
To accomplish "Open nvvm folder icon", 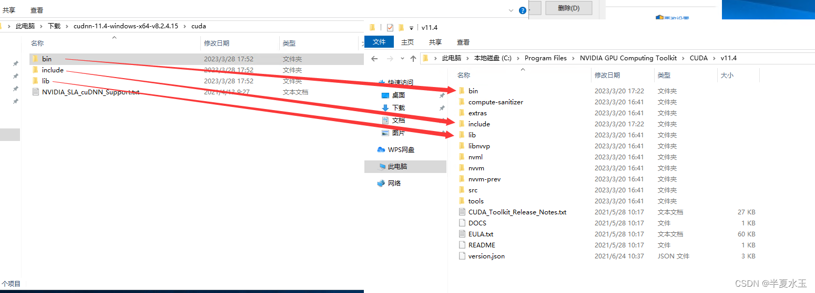I will (x=462, y=168).
